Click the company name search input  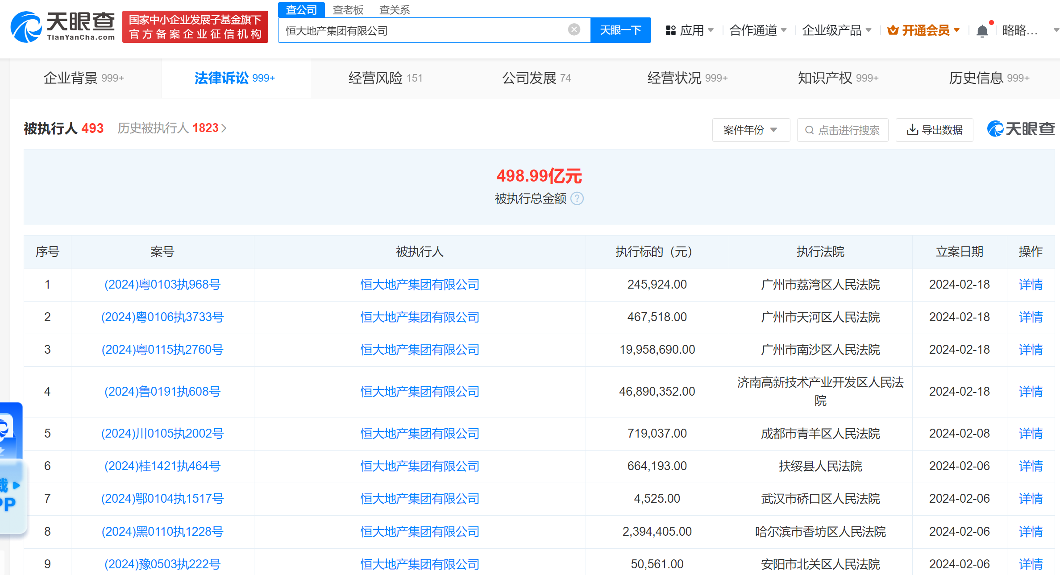point(424,30)
